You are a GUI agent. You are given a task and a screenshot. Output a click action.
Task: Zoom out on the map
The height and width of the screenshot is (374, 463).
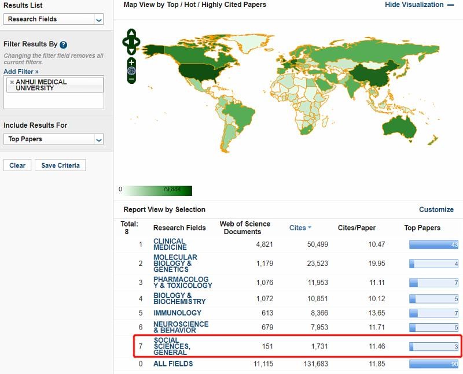131,79
